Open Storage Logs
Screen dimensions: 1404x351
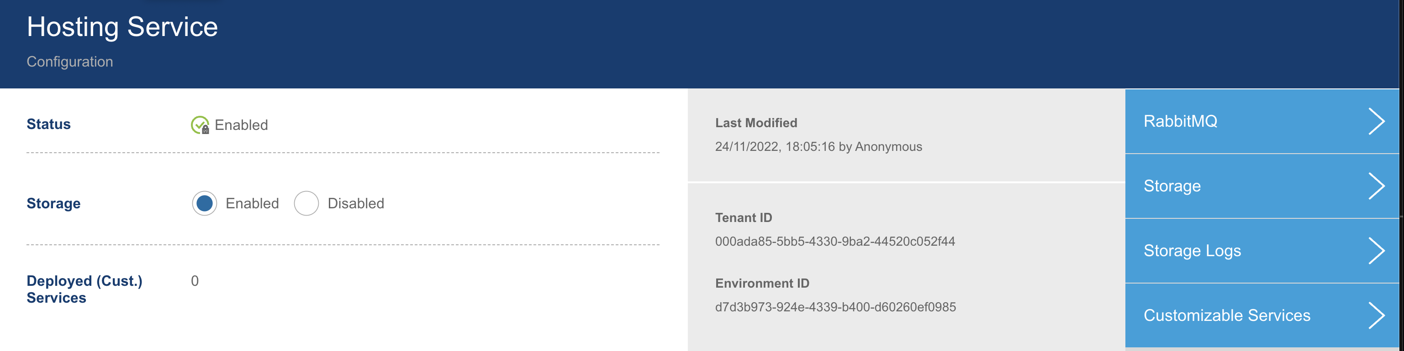point(1192,250)
